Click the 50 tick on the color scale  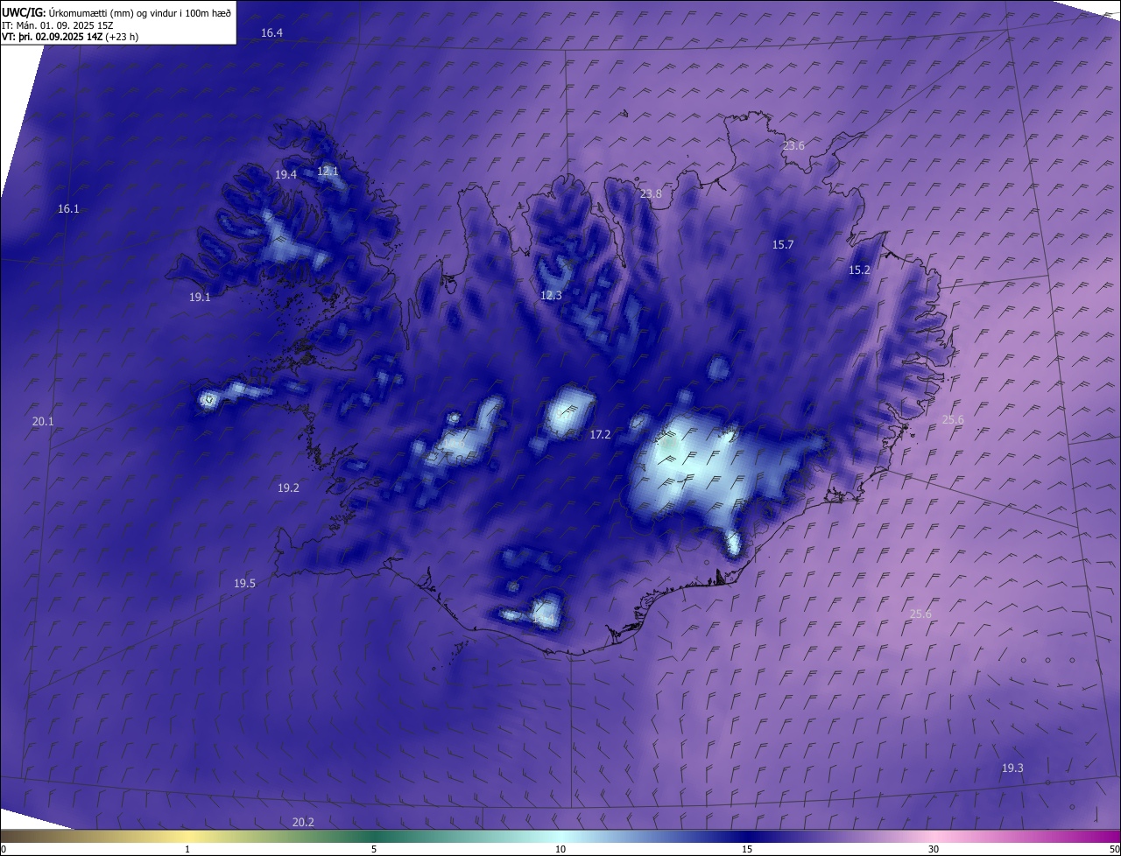click(1114, 849)
